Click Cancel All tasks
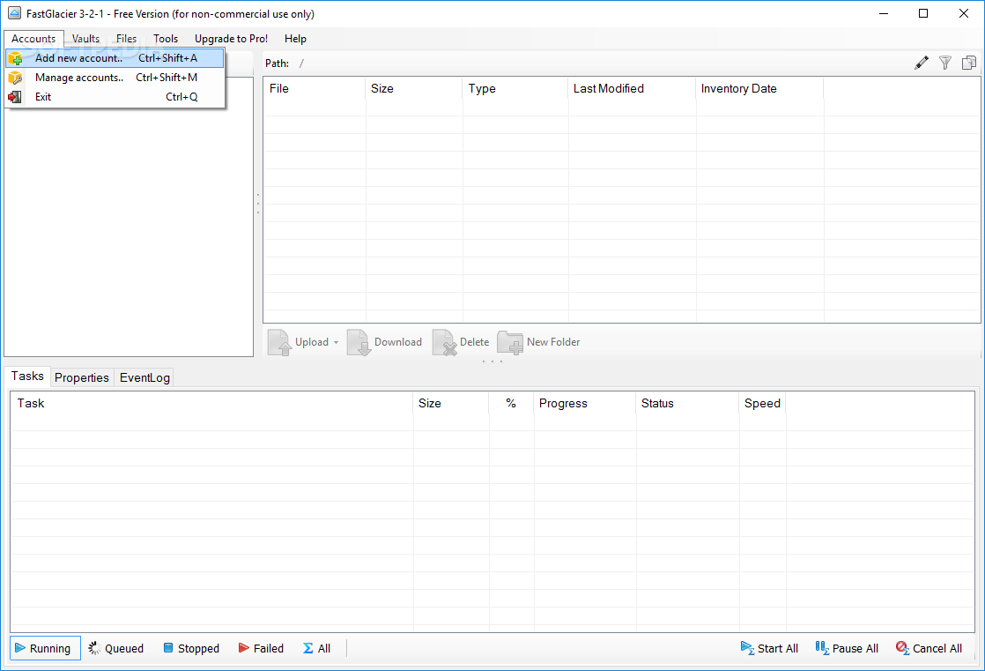Viewport: 985px width, 671px height. tap(929, 648)
